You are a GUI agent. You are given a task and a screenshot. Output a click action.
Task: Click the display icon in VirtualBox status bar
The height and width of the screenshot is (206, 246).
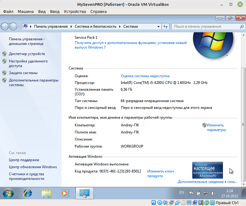click(189, 203)
